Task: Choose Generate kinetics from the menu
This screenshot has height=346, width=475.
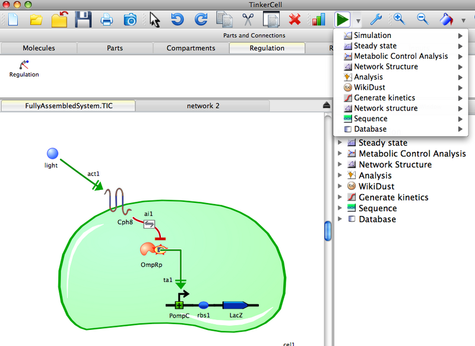Action: point(383,97)
